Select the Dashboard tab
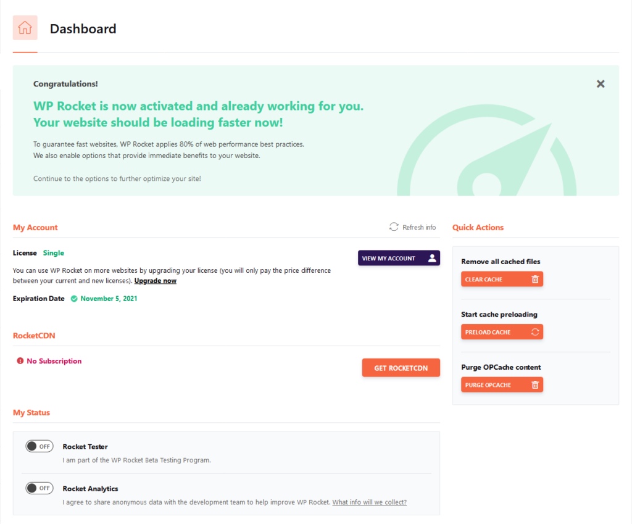Image resolution: width=632 pixels, height=524 pixels. coord(83,28)
